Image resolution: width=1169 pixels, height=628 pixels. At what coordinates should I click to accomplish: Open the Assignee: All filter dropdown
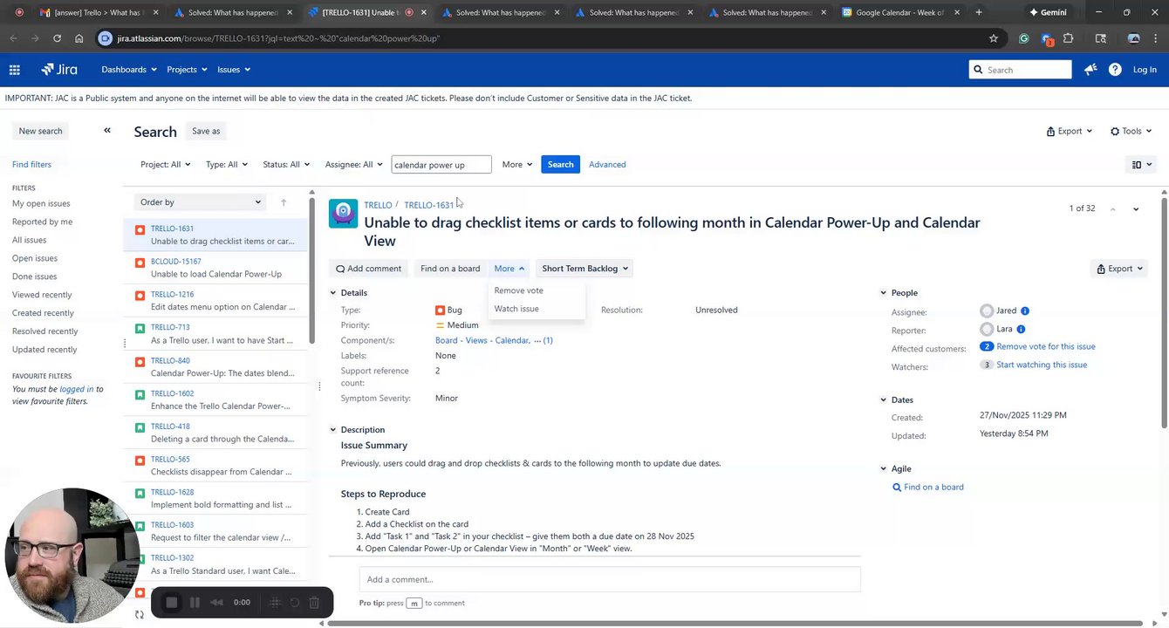tap(354, 164)
